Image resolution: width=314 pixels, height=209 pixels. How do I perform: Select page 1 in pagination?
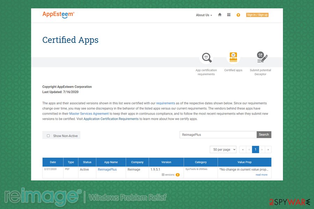(255, 149)
